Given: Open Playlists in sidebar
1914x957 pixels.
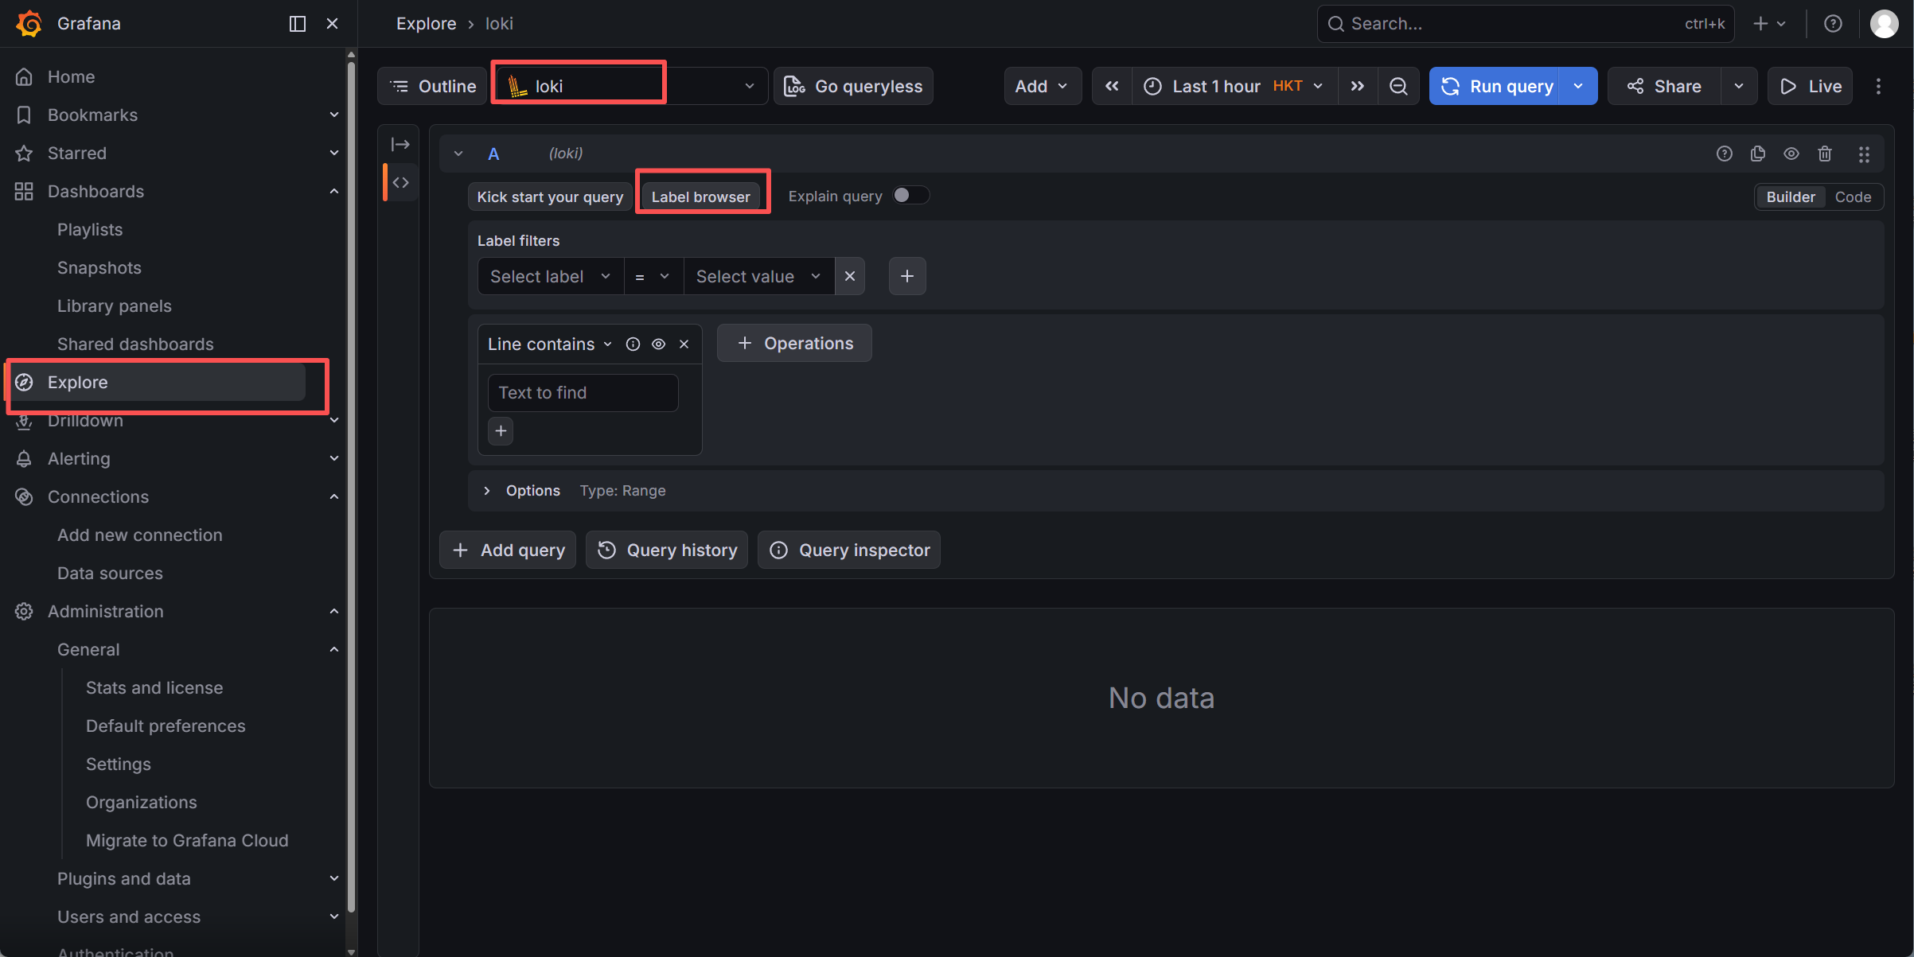Looking at the screenshot, I should click(90, 229).
